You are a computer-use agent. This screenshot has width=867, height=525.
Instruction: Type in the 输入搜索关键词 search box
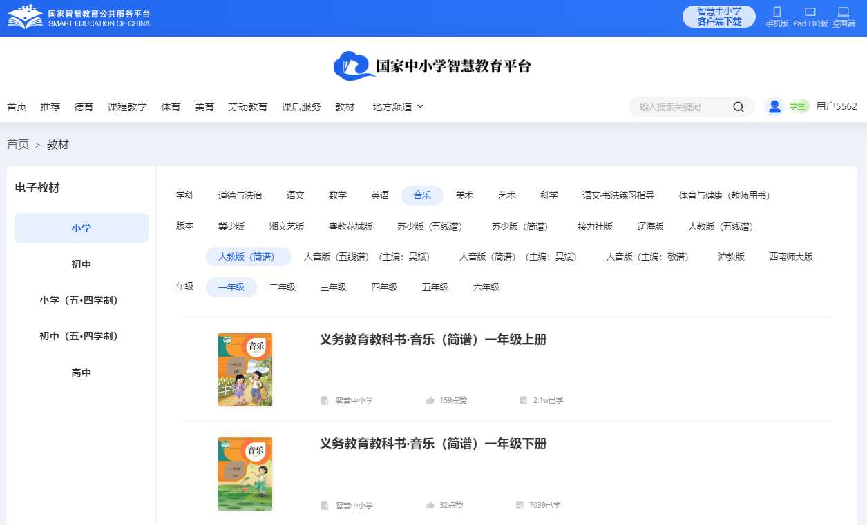point(680,107)
